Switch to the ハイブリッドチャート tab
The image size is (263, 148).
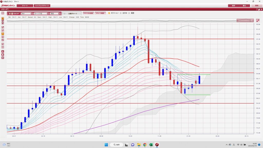tap(42, 5)
